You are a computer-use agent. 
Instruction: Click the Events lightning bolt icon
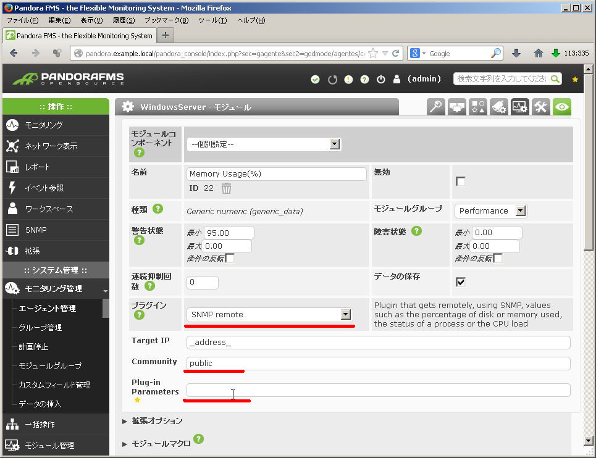point(12,188)
